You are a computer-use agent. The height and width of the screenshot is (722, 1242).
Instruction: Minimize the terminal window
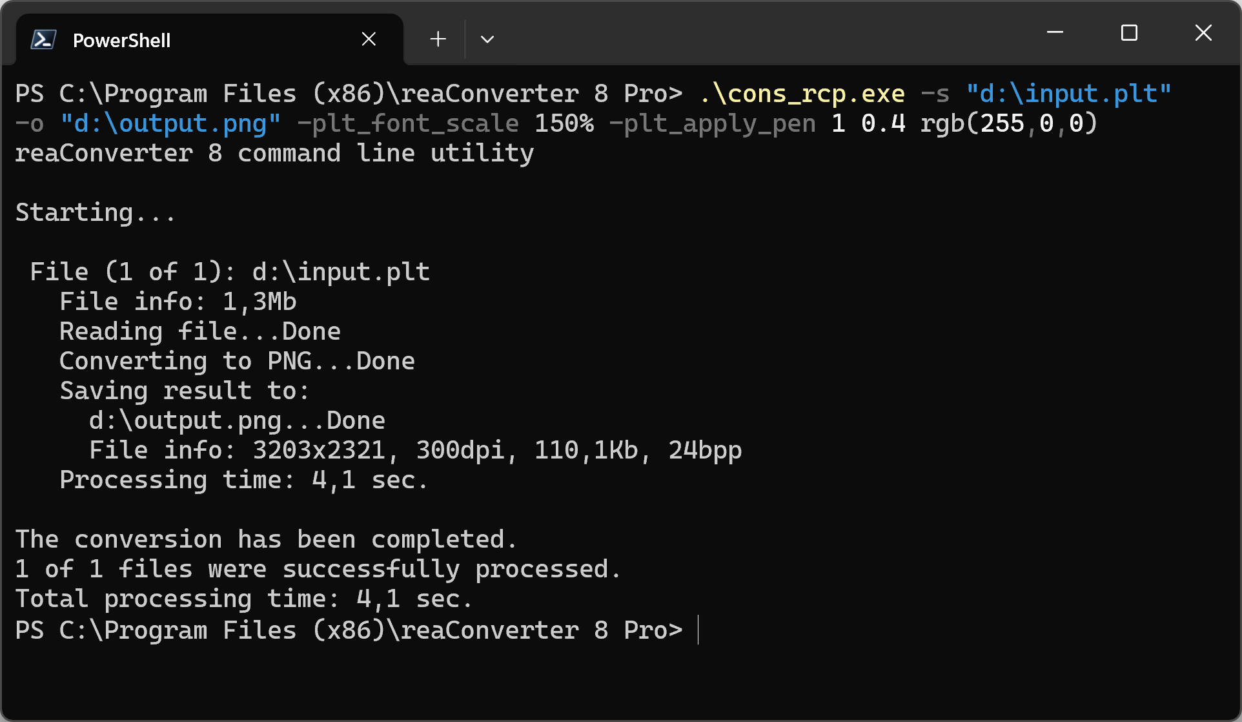coord(1055,32)
